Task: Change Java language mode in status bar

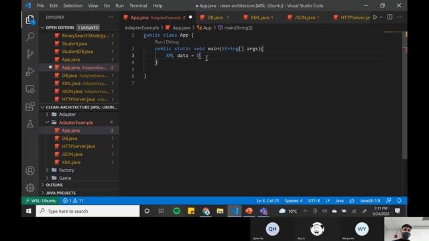Action: pos(339,201)
